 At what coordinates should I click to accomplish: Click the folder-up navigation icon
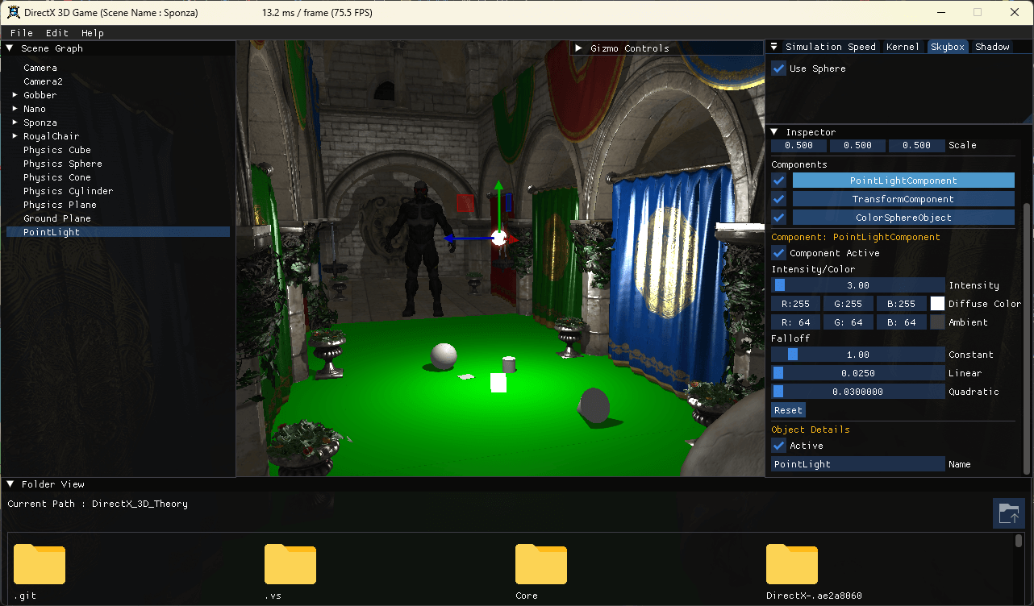point(1008,513)
